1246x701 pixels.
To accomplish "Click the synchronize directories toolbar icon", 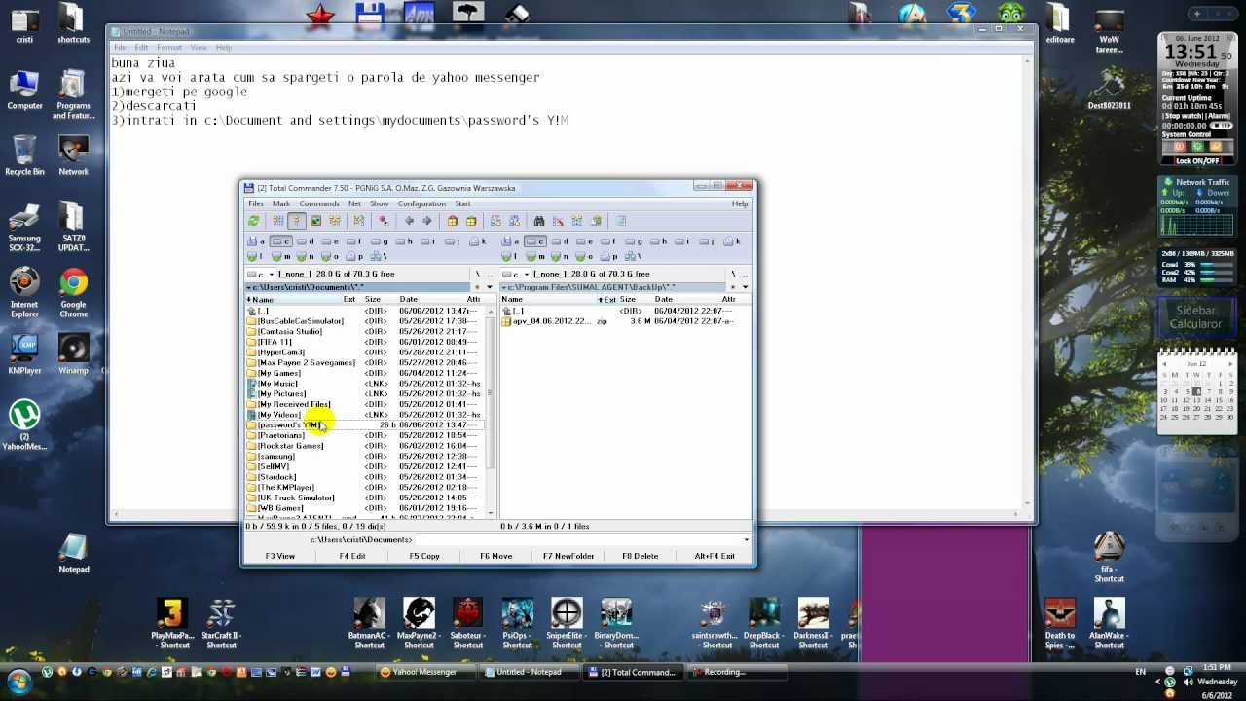I will (x=576, y=221).
